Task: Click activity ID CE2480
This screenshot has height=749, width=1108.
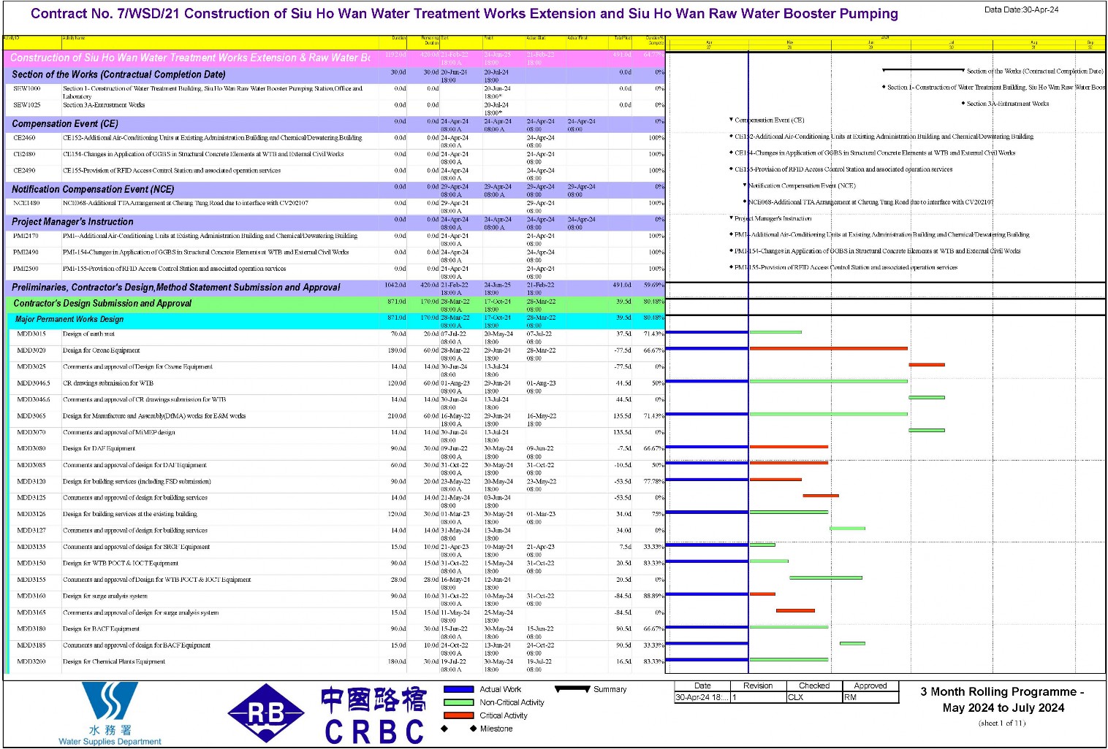Action: pos(24,154)
